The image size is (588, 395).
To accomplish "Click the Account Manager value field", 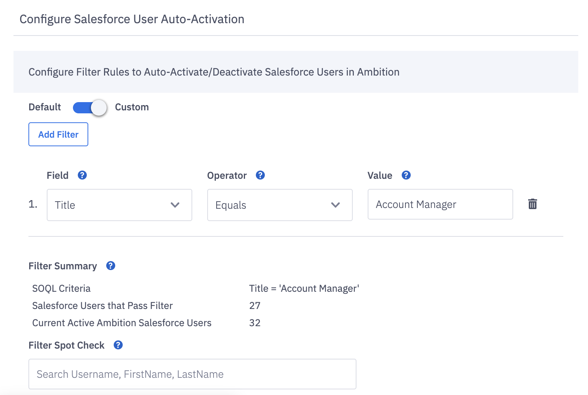I will (440, 204).
